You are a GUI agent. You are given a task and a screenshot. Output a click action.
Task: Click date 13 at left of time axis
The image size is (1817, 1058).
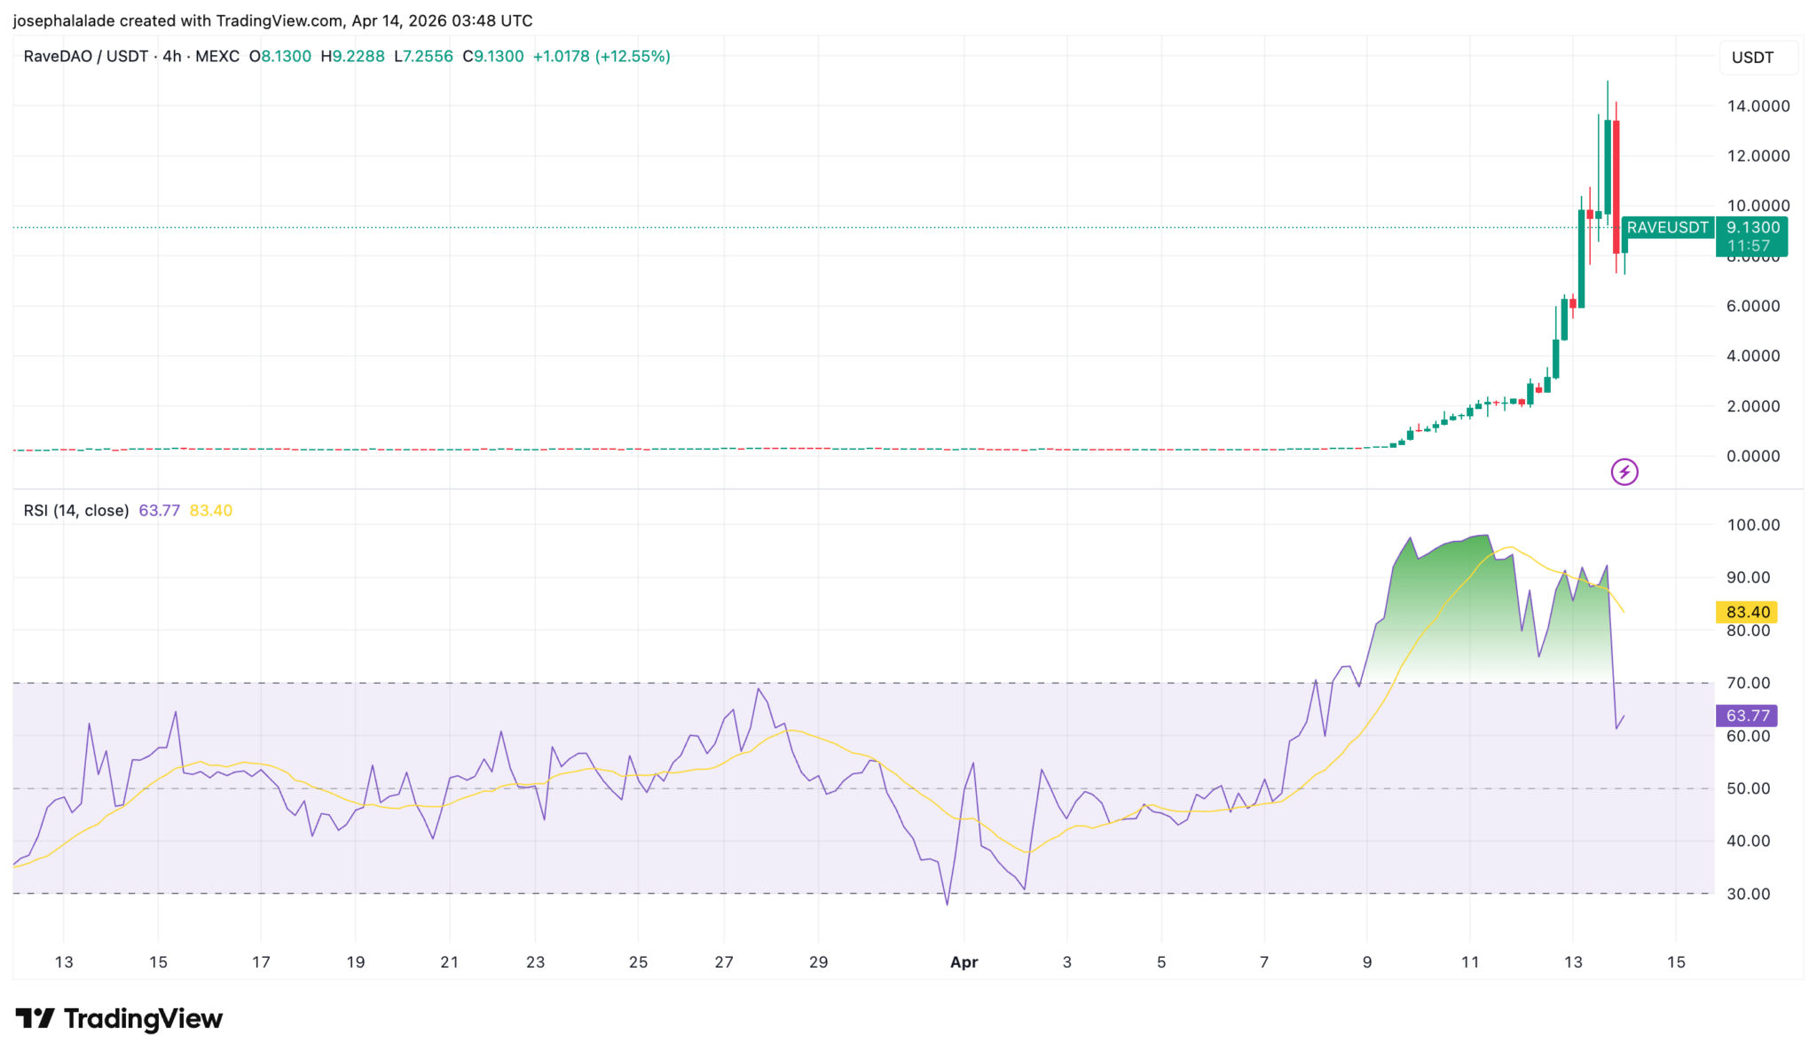(64, 962)
